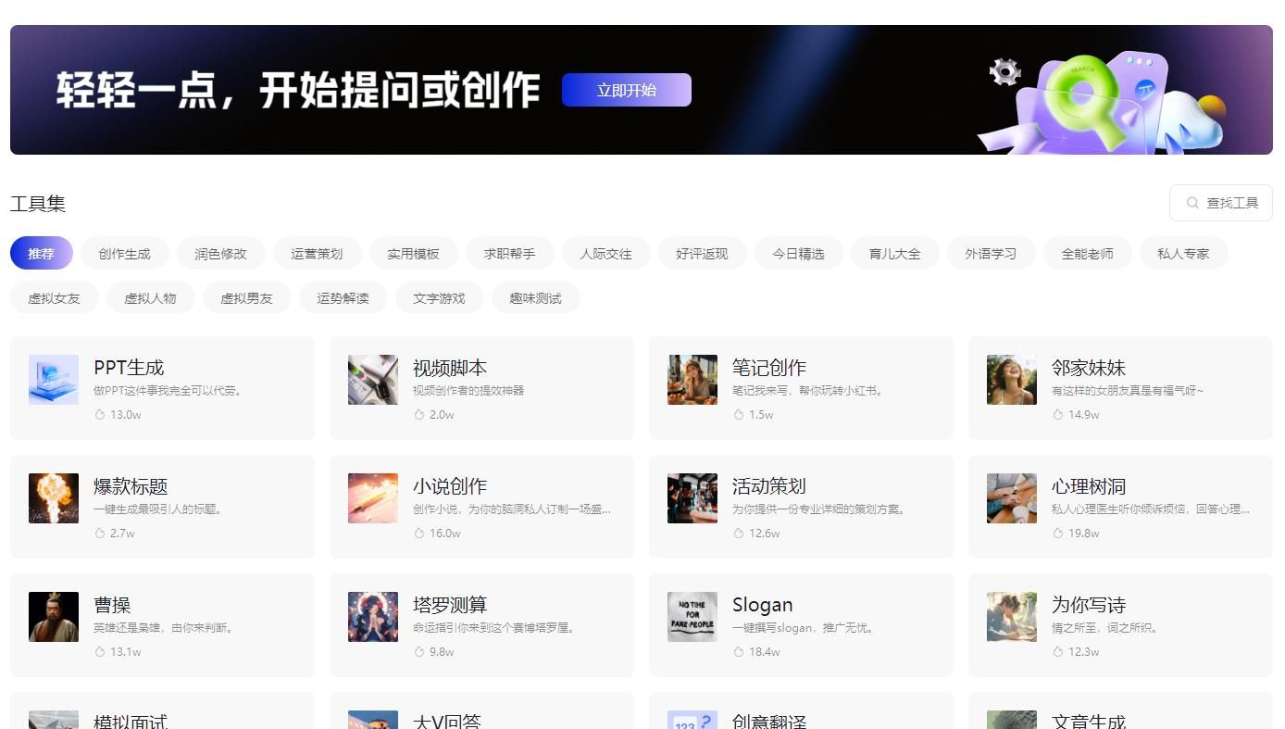The image size is (1285, 729).
Task: Switch to the 外语学习 category
Action: 992,254
